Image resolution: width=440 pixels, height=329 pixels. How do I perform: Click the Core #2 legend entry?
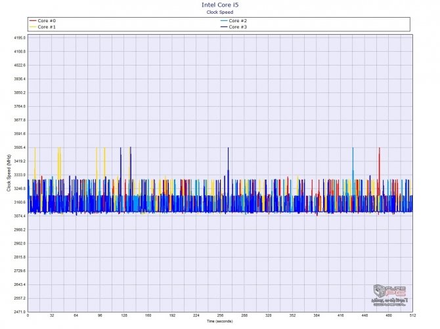[x=234, y=21]
